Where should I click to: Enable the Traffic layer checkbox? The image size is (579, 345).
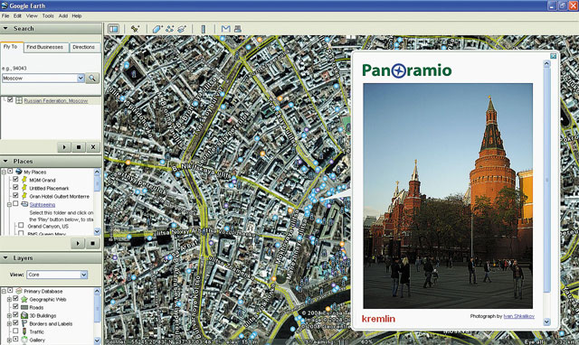(15, 331)
